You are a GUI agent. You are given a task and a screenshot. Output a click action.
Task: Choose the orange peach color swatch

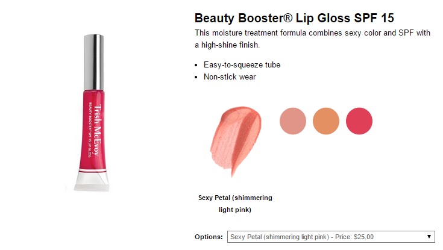point(327,120)
